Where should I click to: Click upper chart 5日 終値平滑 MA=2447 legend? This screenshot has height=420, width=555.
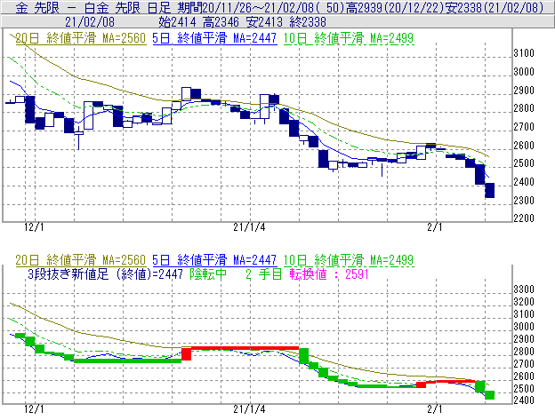pos(214,38)
